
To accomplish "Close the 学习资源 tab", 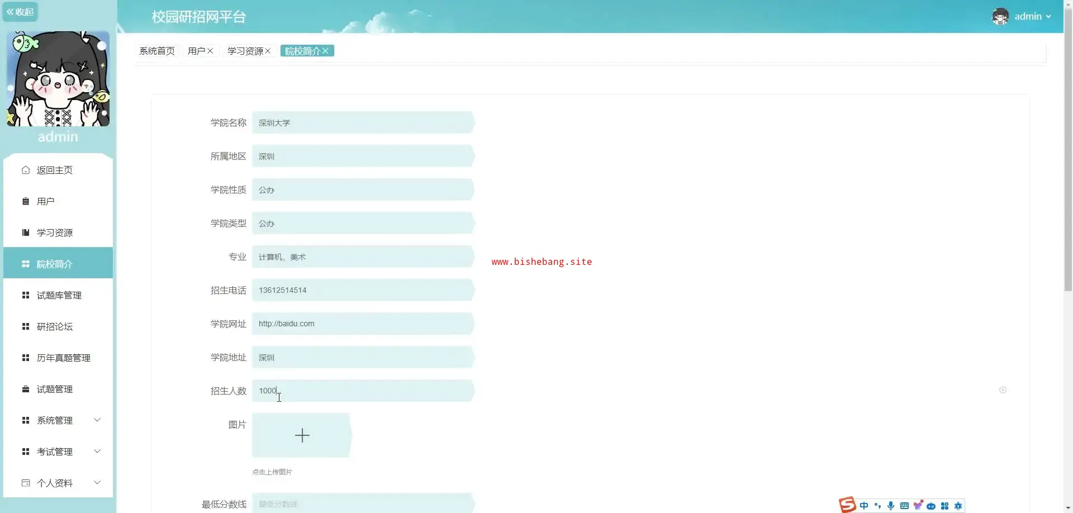I will [268, 51].
